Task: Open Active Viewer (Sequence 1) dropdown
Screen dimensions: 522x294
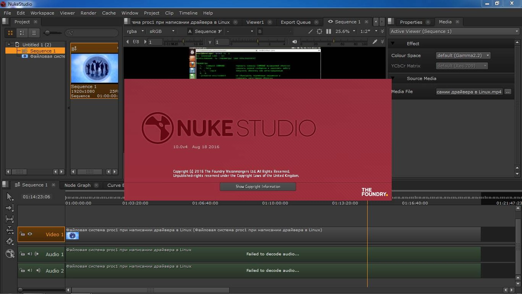Action: point(454,31)
